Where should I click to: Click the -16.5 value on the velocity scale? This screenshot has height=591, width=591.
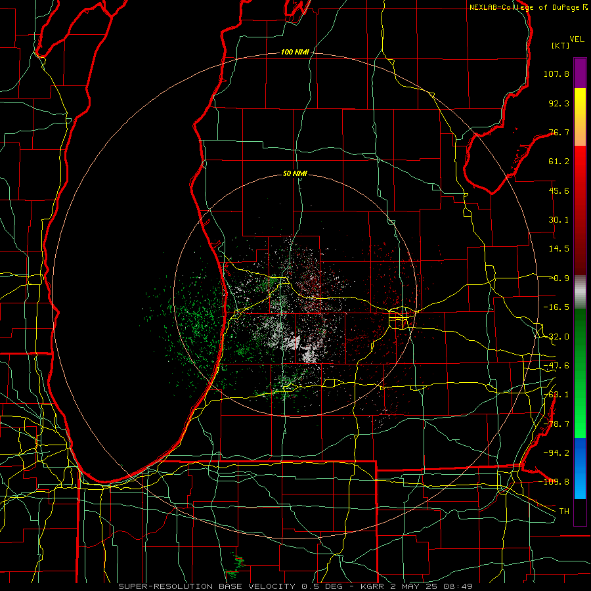point(556,307)
